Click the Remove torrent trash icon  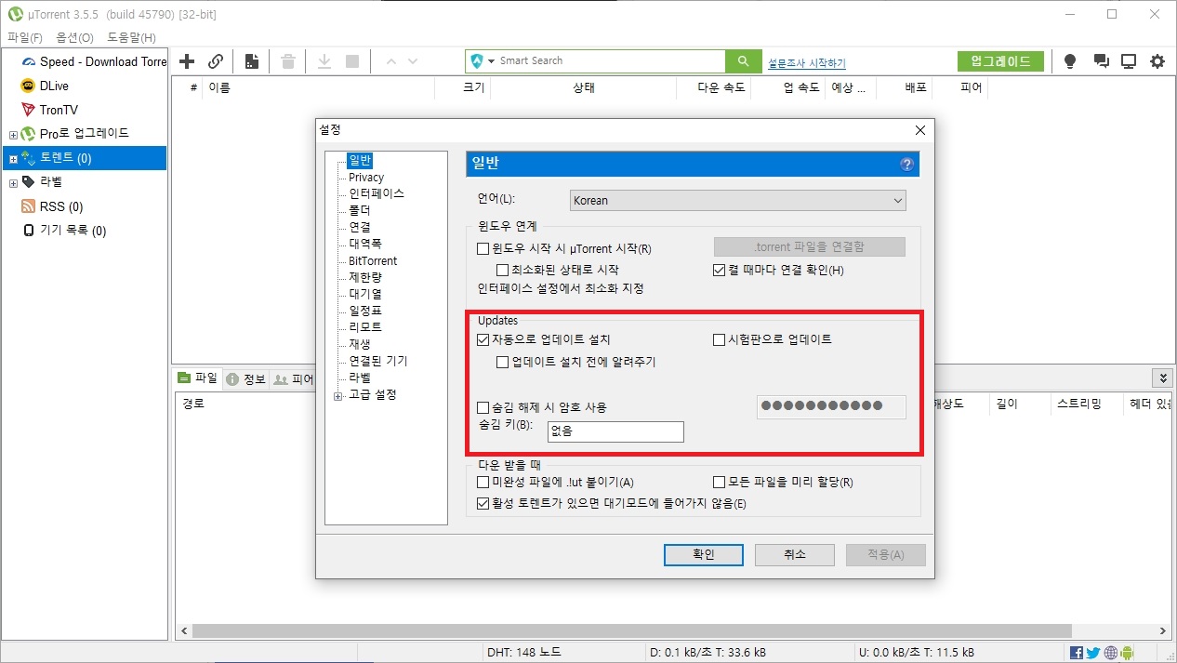coord(288,61)
